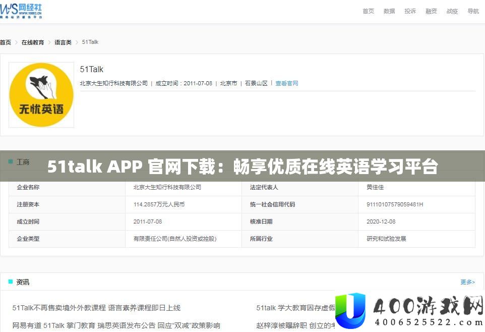Select the 北京大生知行科技有限公司 table cell

point(167,187)
